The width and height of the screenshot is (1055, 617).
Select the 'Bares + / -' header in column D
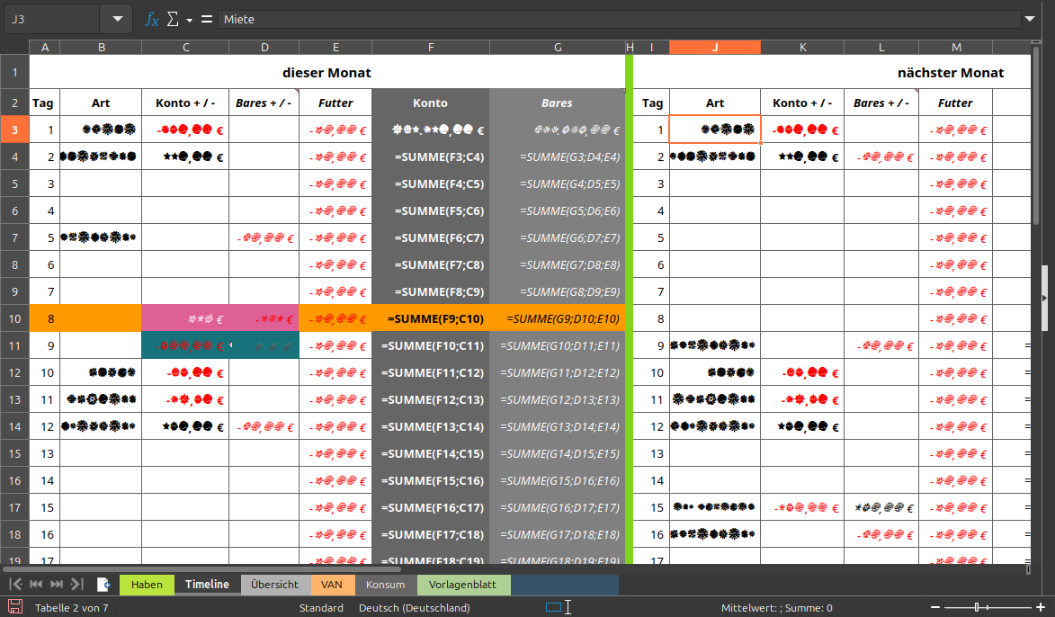tap(264, 103)
